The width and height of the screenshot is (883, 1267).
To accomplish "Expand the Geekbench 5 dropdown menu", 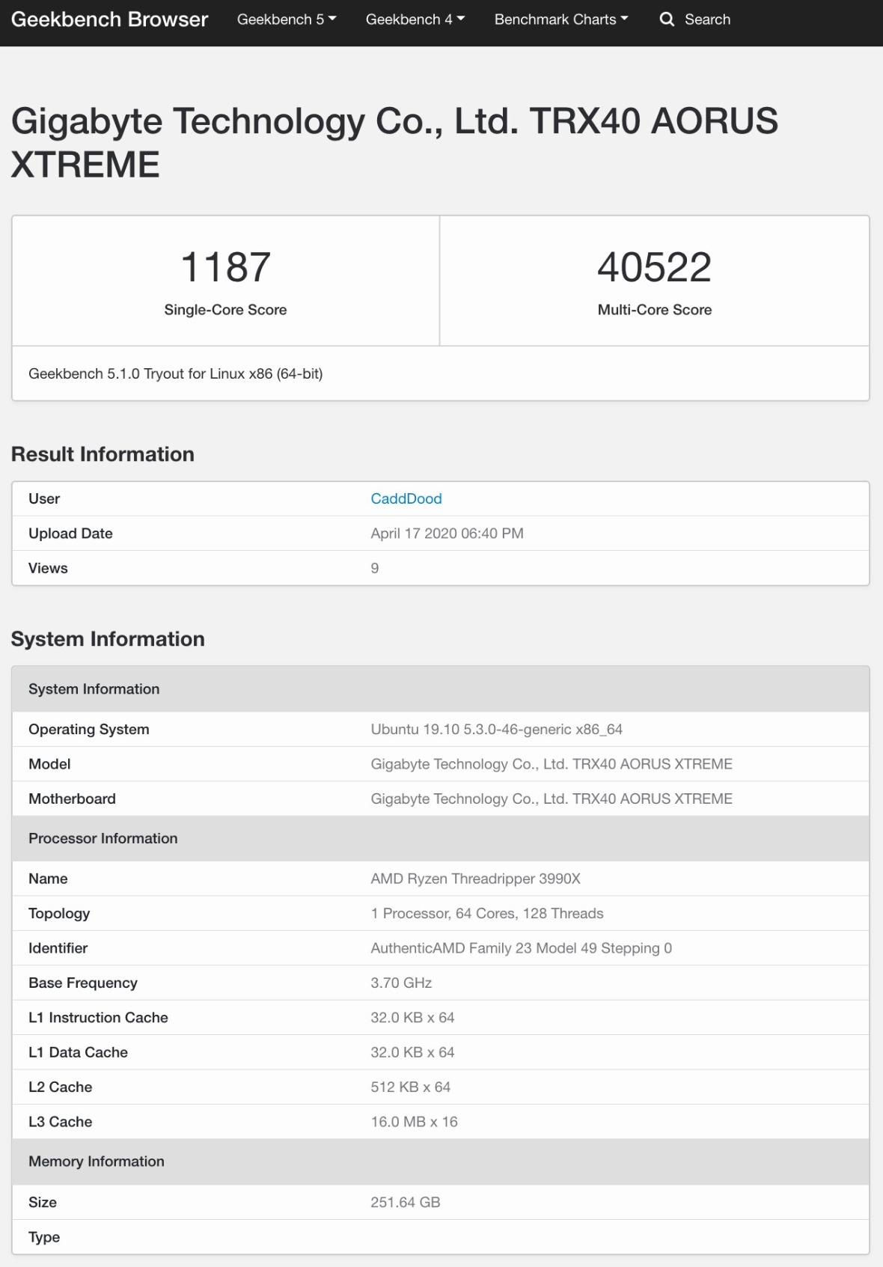I will (287, 19).
